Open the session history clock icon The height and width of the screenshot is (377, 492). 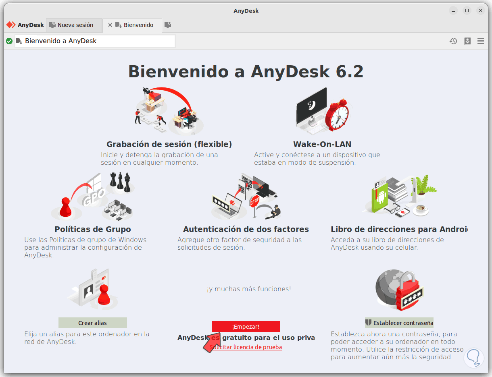[x=453, y=41]
